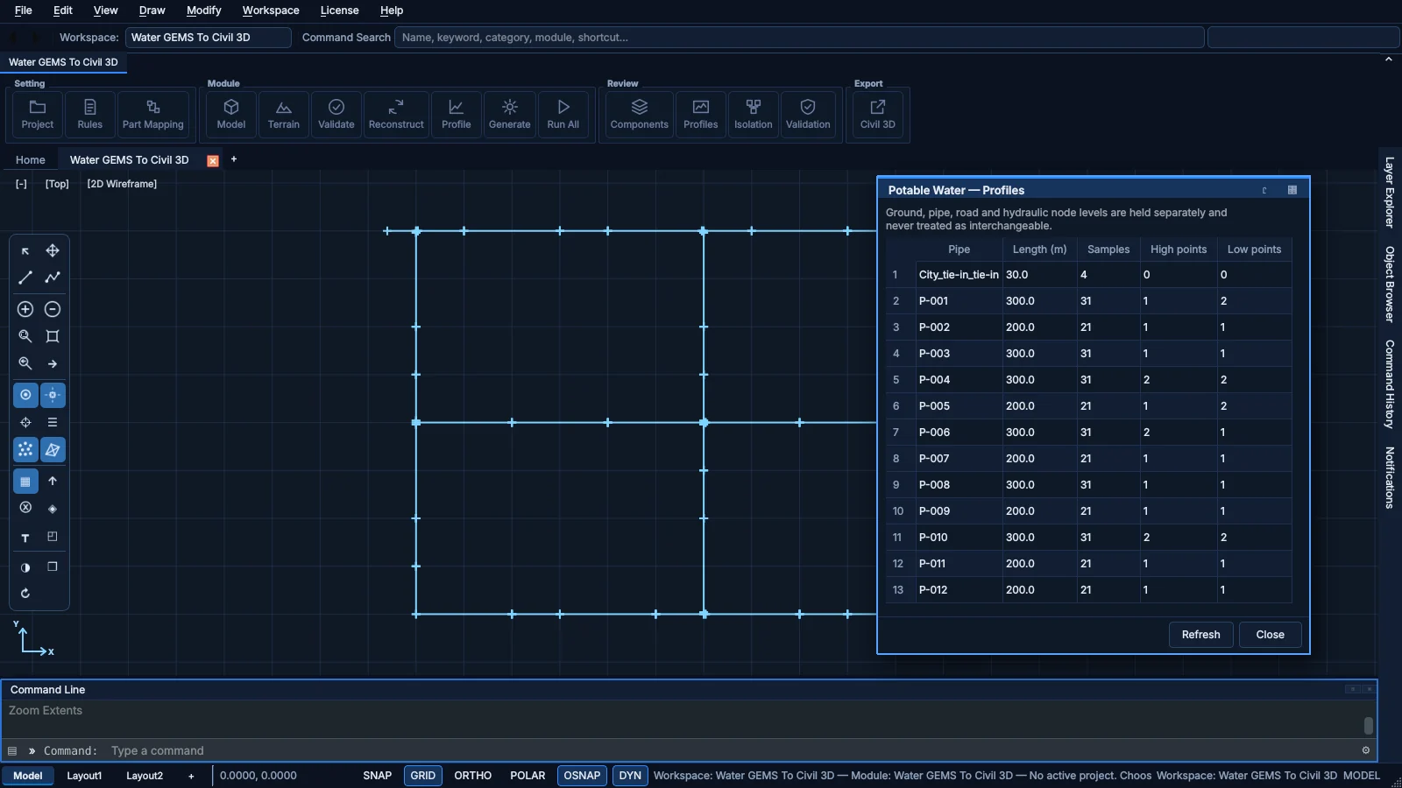Select the pan/move cross-arrows tool
Screen dimensions: 1402x788
tap(53, 250)
